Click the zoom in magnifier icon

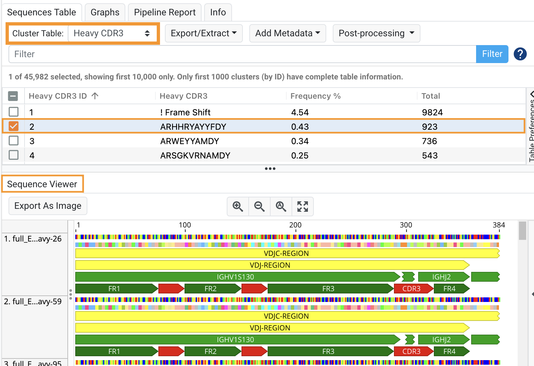[238, 207]
